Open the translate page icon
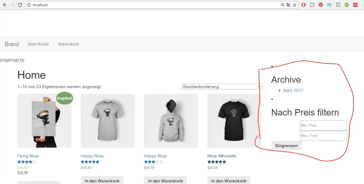The height and width of the screenshot is (184, 364). click(289, 5)
